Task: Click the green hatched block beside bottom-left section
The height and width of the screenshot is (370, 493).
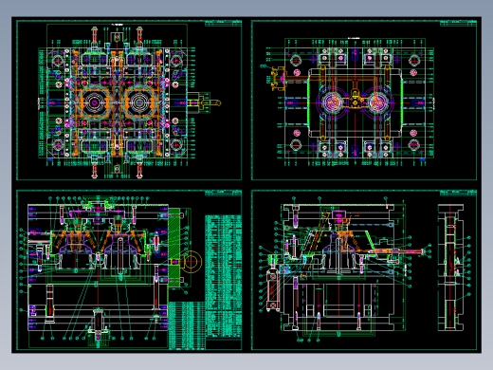Action: 173,248
